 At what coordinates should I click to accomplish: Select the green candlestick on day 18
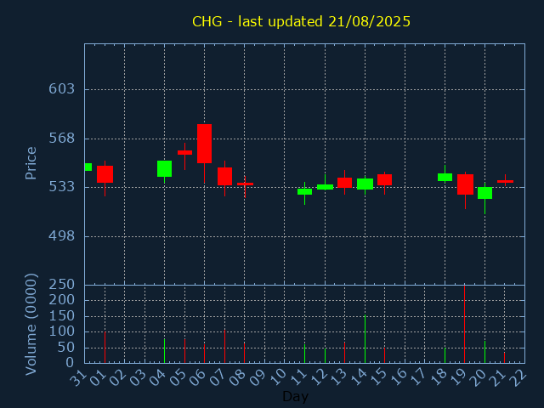click(445, 178)
